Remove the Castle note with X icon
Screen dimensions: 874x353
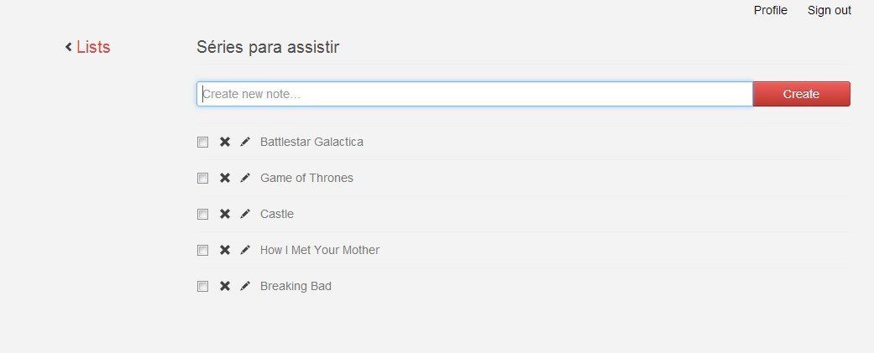point(225,214)
